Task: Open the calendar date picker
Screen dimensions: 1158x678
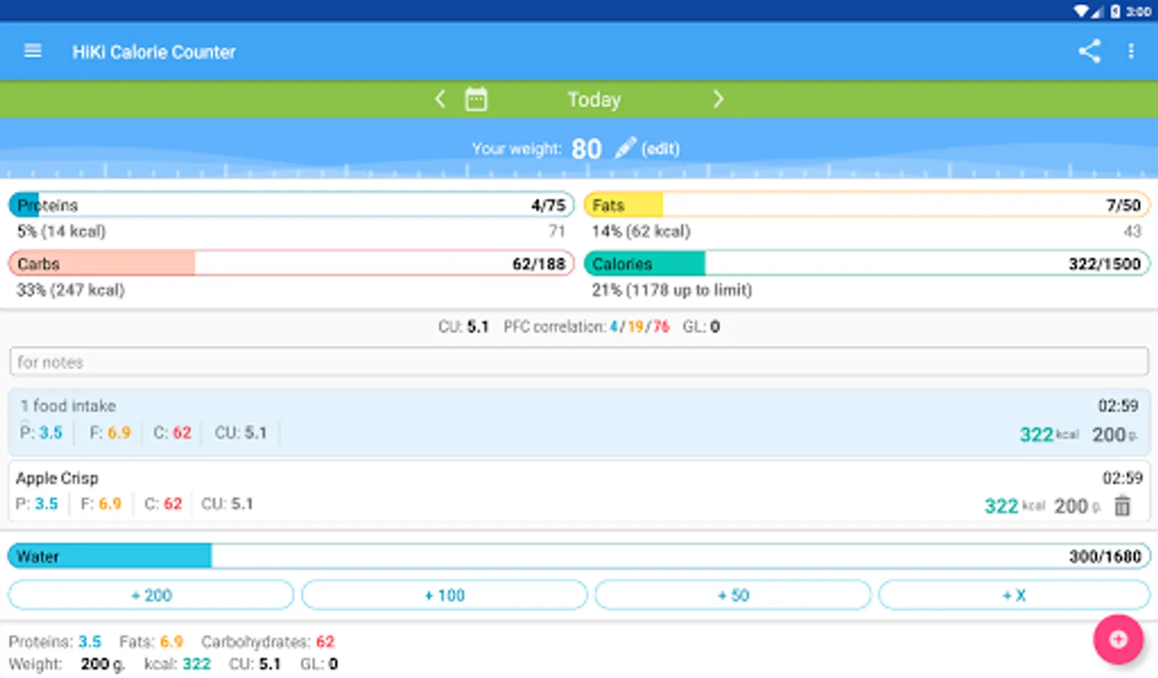Action: [476, 99]
